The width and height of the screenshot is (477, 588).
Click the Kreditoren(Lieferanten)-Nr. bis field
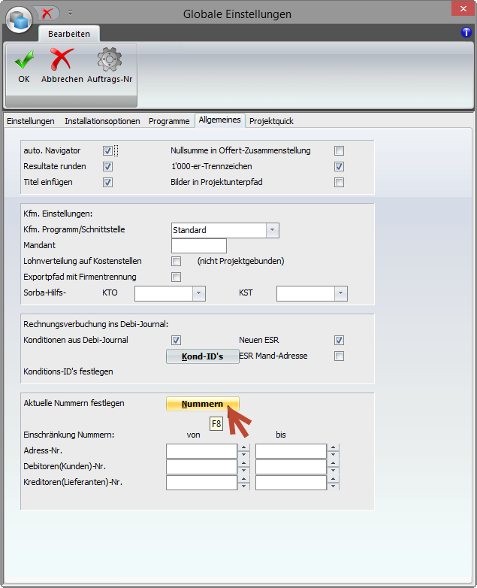click(x=291, y=483)
